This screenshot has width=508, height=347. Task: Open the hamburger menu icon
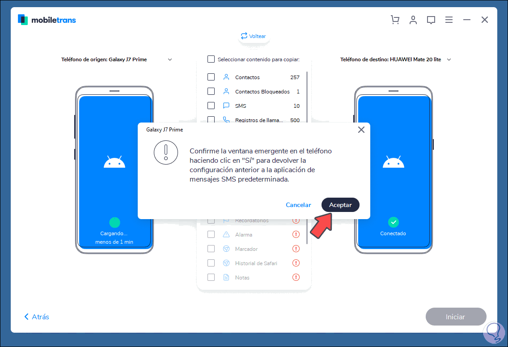coord(449,20)
